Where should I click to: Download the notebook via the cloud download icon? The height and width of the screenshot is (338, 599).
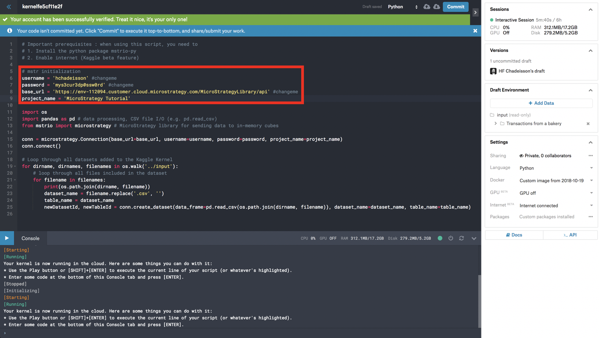pos(437,7)
